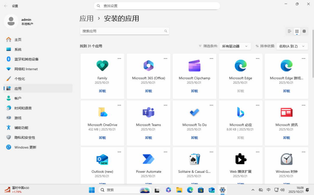
Task: Open 辅助功能 settings page
Action: click(38, 127)
